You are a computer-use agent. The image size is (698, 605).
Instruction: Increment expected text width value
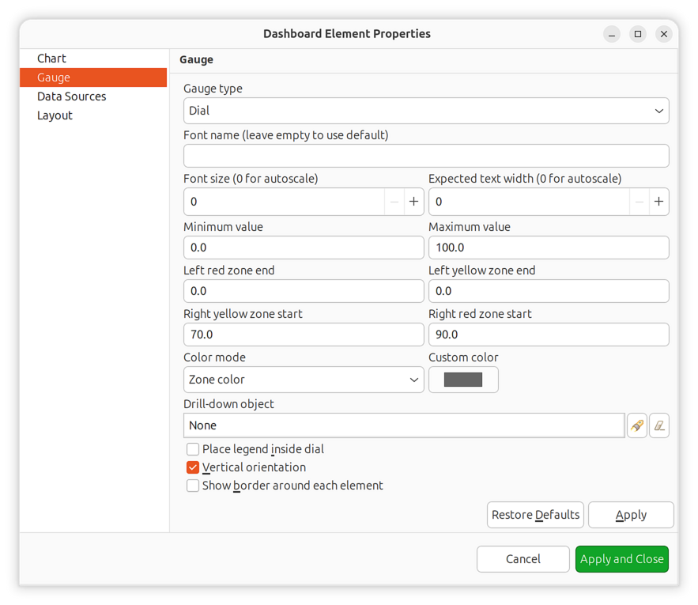point(658,202)
